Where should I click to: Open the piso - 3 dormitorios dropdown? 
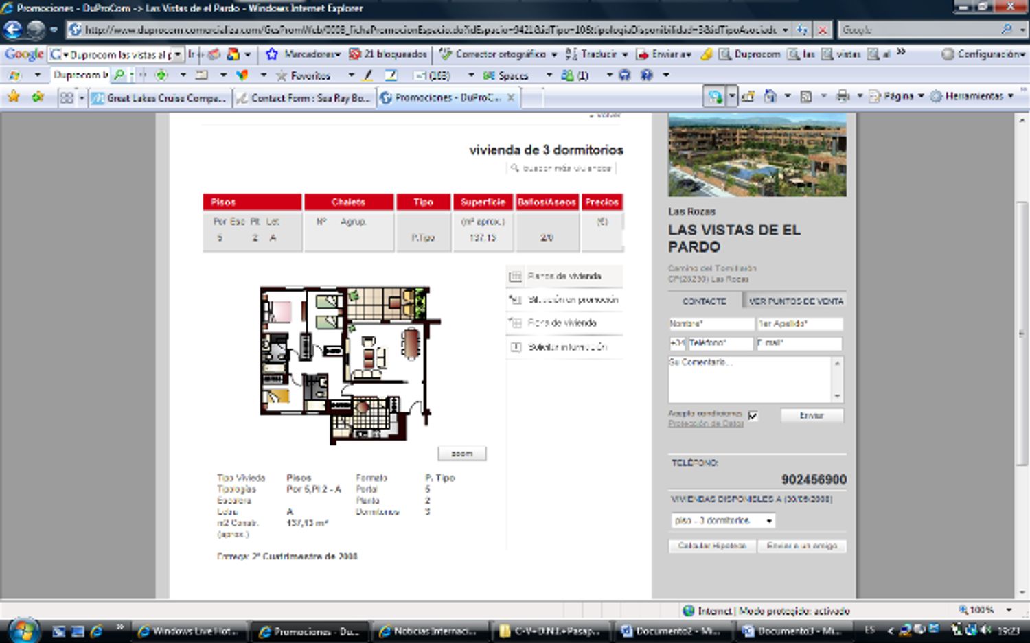coord(723,520)
